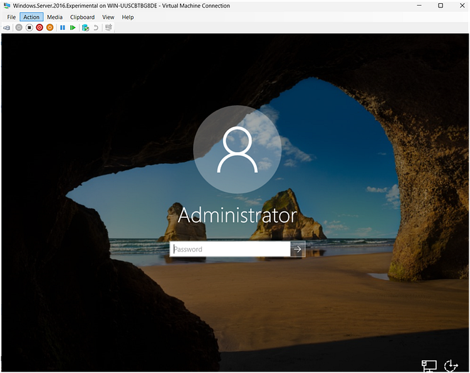Click the grayed Start VM toolbar icon

point(19,28)
